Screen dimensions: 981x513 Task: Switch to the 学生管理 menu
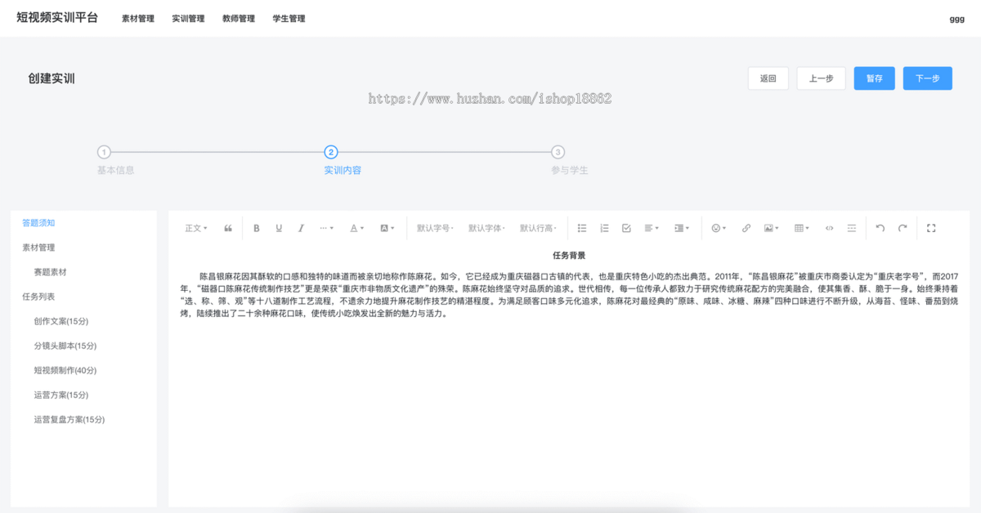pyautogui.click(x=288, y=18)
